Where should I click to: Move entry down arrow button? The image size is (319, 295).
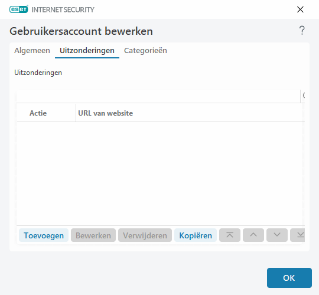click(277, 235)
